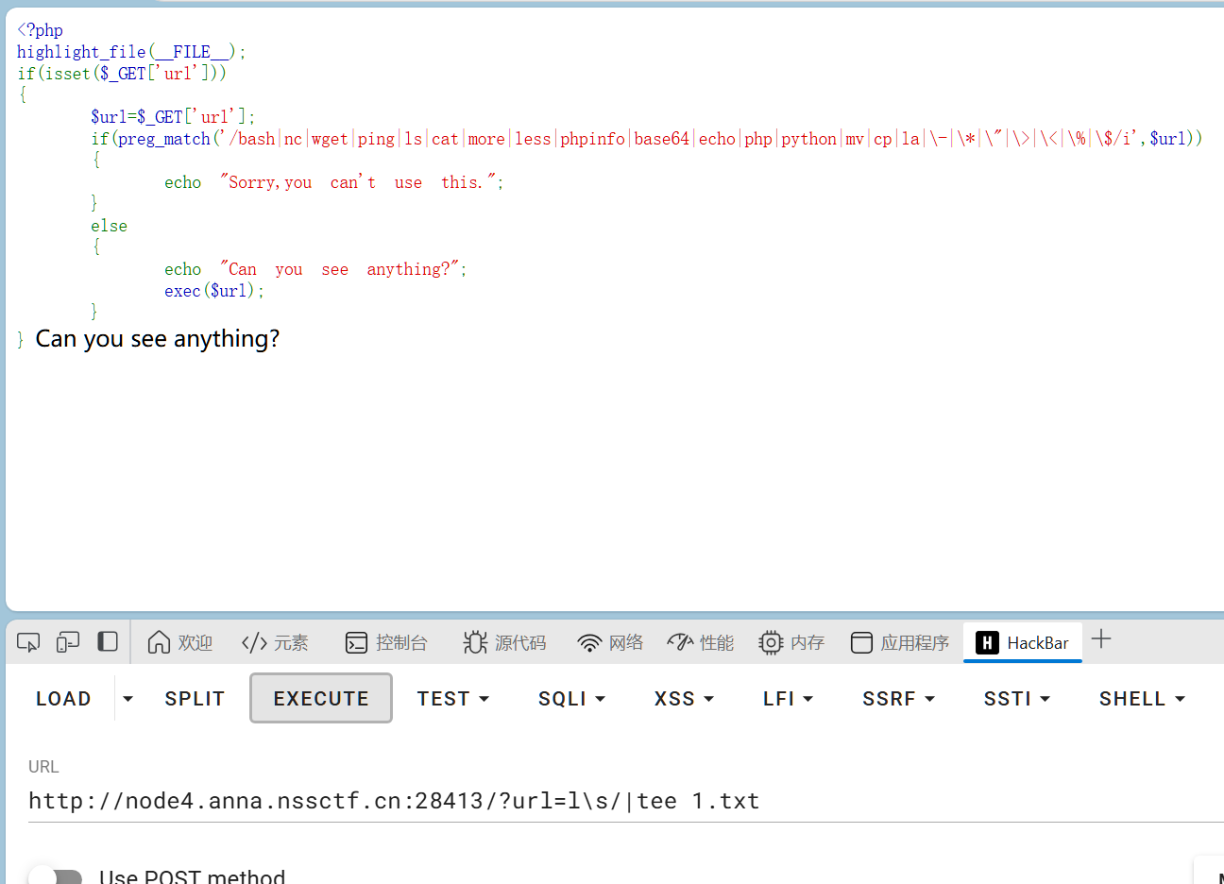1224x884 pixels.
Task: Open the 应用程序 application tab
Action: [900, 642]
